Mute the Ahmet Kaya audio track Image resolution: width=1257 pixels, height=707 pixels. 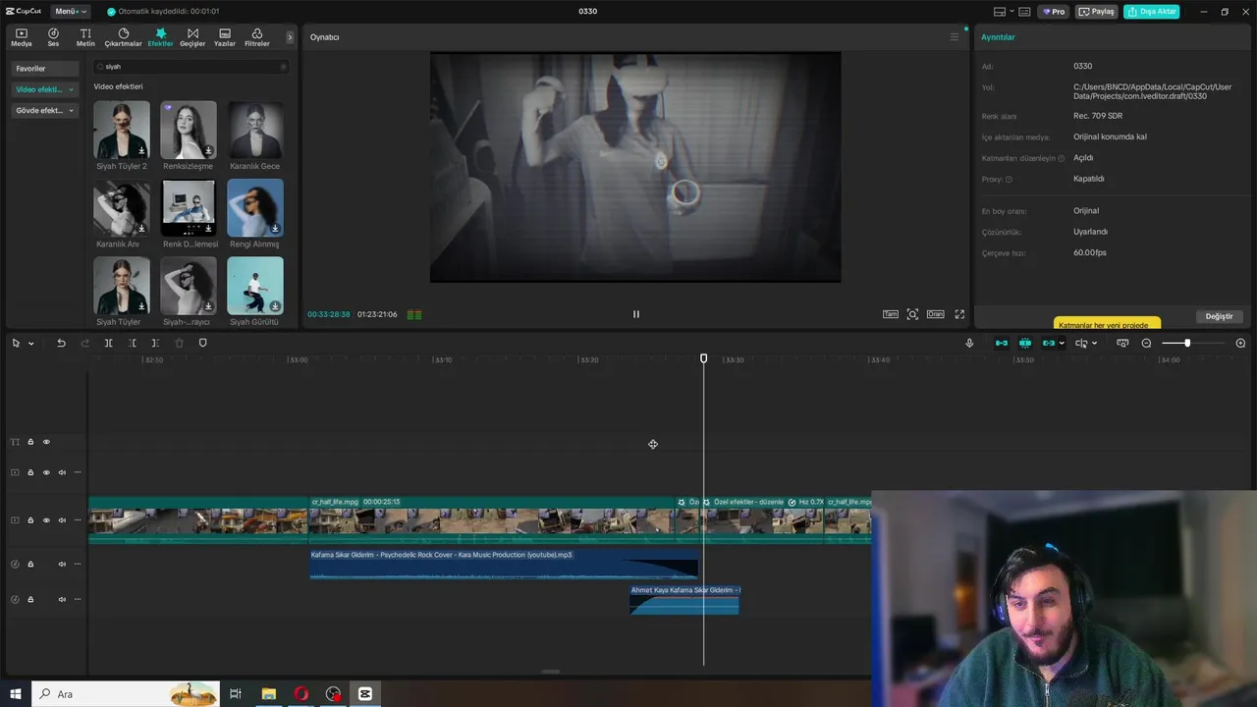point(62,599)
